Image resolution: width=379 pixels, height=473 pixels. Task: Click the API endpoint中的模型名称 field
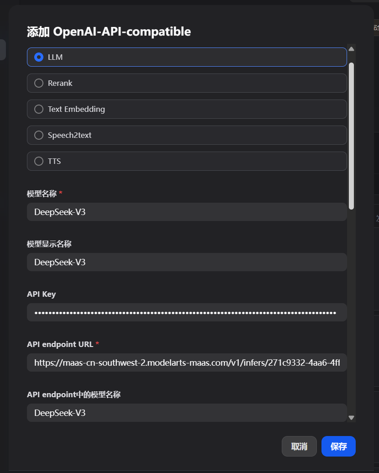[187, 413]
